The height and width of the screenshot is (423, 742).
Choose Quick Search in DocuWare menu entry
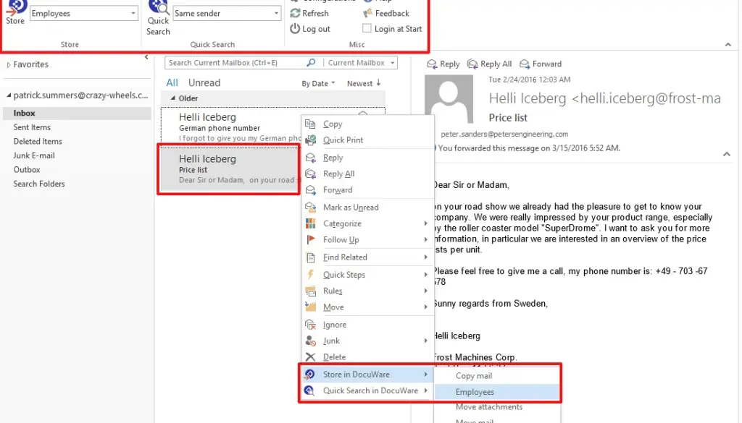pyautogui.click(x=367, y=390)
